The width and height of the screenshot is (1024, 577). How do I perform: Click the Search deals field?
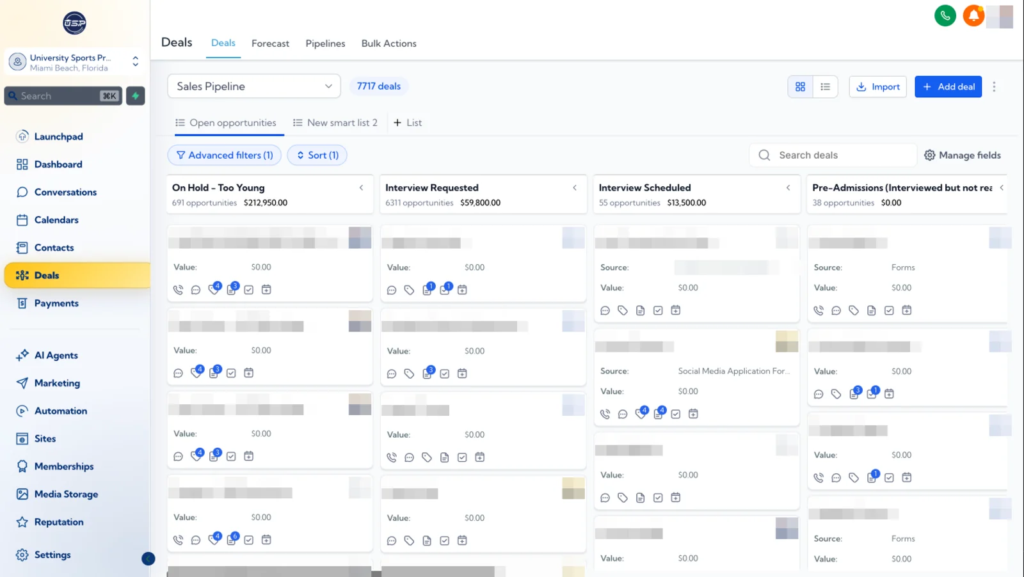pyautogui.click(x=833, y=155)
